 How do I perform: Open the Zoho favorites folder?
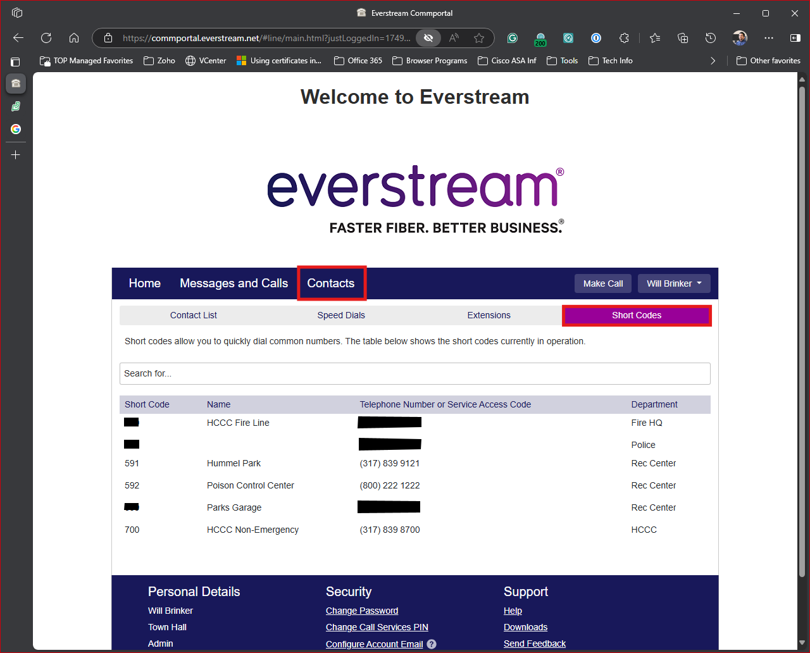click(159, 61)
